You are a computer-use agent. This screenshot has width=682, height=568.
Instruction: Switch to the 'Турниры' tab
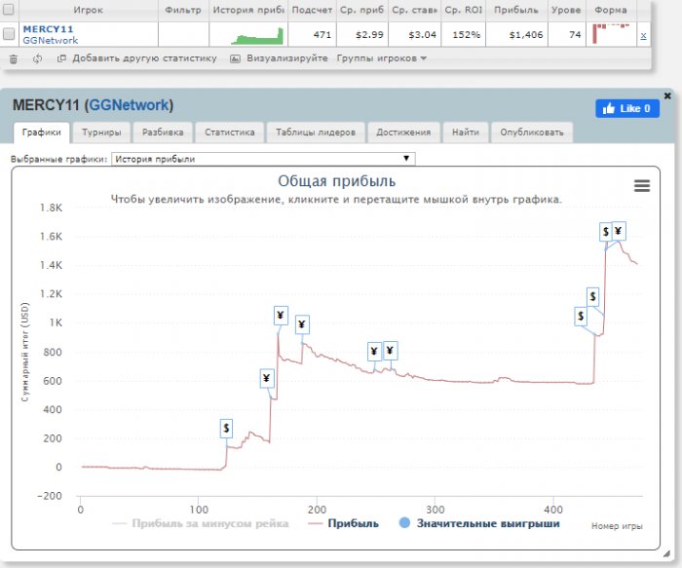point(101,133)
